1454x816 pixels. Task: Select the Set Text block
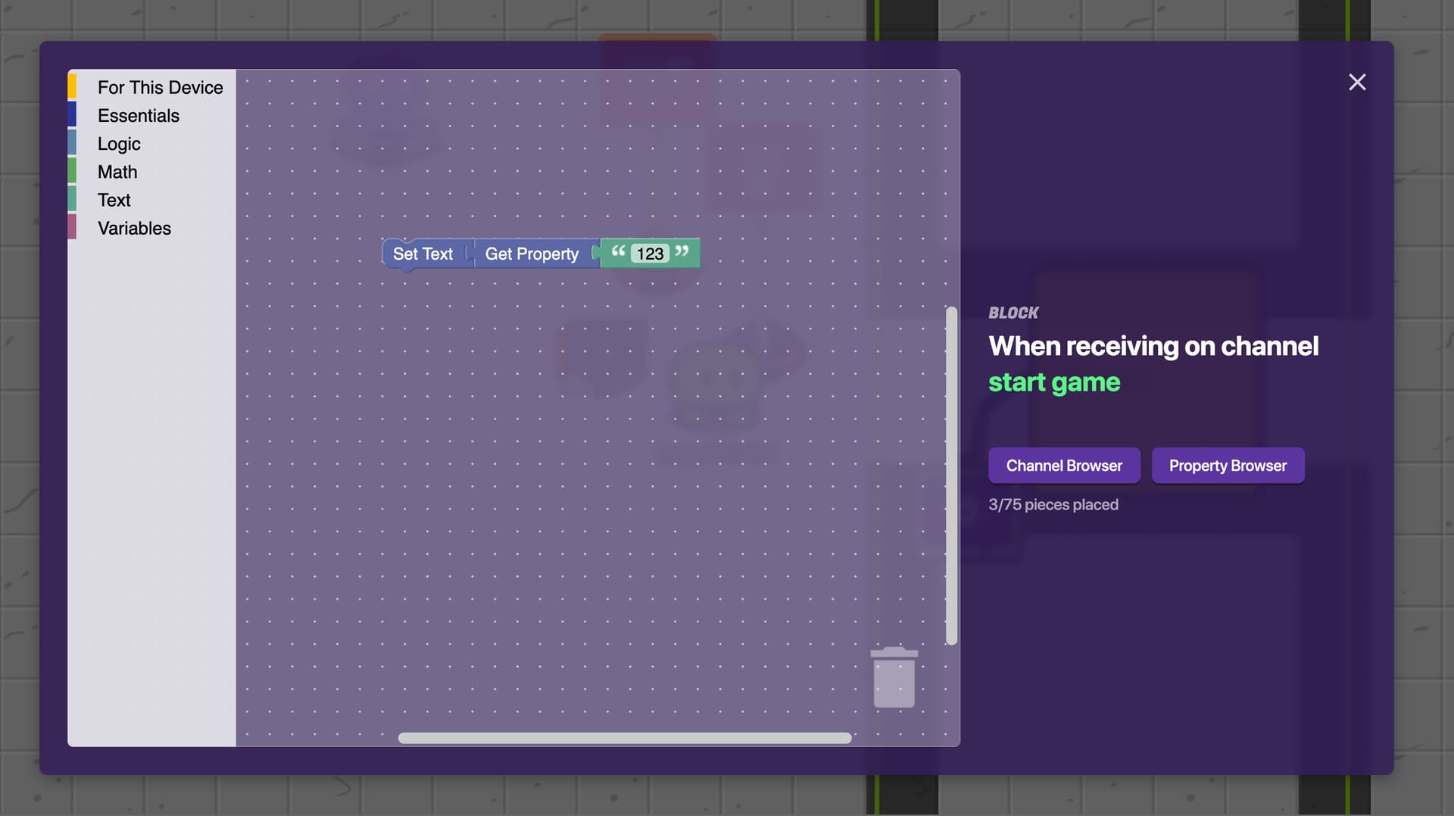(x=422, y=254)
